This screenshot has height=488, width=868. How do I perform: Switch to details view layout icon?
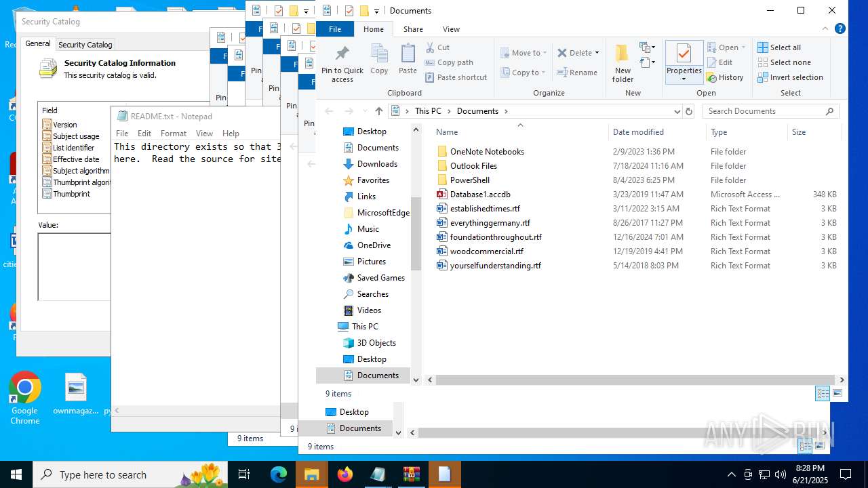tap(823, 393)
